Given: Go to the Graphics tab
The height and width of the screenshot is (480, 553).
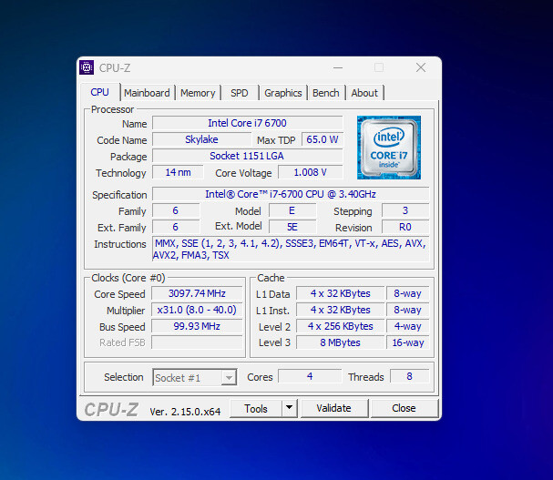Looking at the screenshot, I should click(x=282, y=93).
